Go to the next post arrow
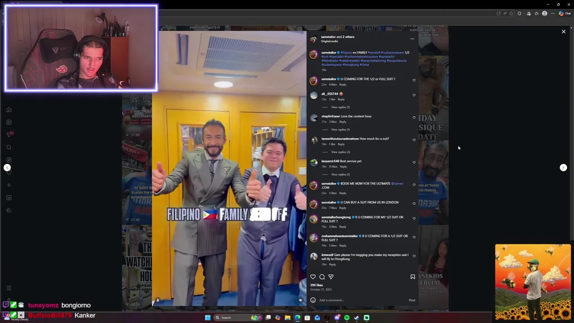 [563, 167]
